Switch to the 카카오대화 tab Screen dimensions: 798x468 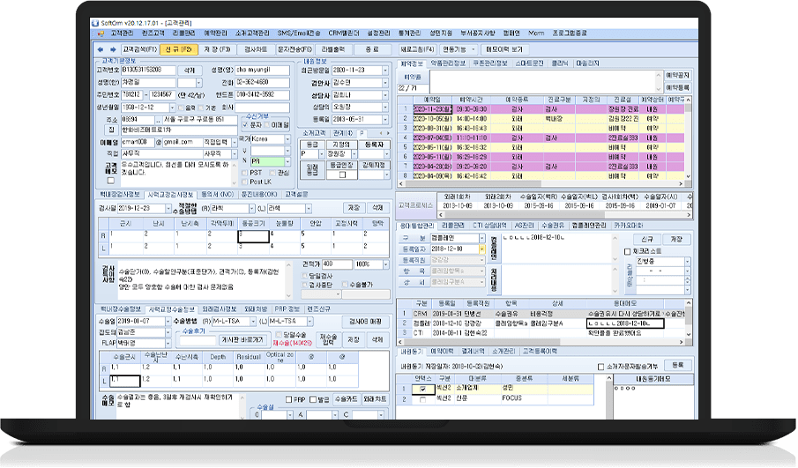[x=628, y=226]
